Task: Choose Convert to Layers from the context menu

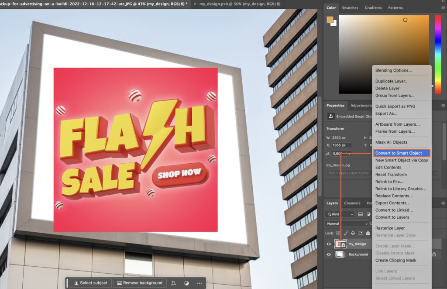Action: pos(392,217)
